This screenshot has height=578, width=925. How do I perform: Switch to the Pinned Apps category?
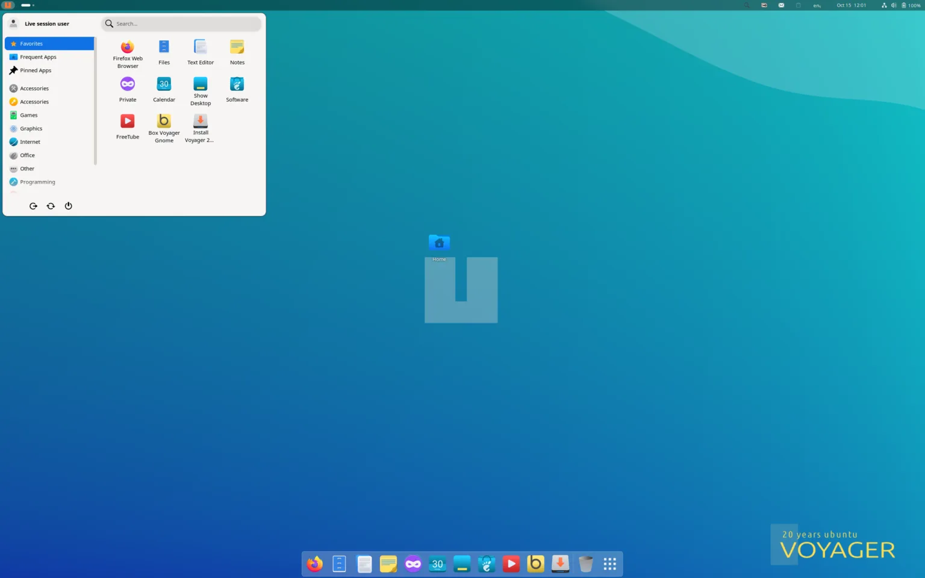36,70
